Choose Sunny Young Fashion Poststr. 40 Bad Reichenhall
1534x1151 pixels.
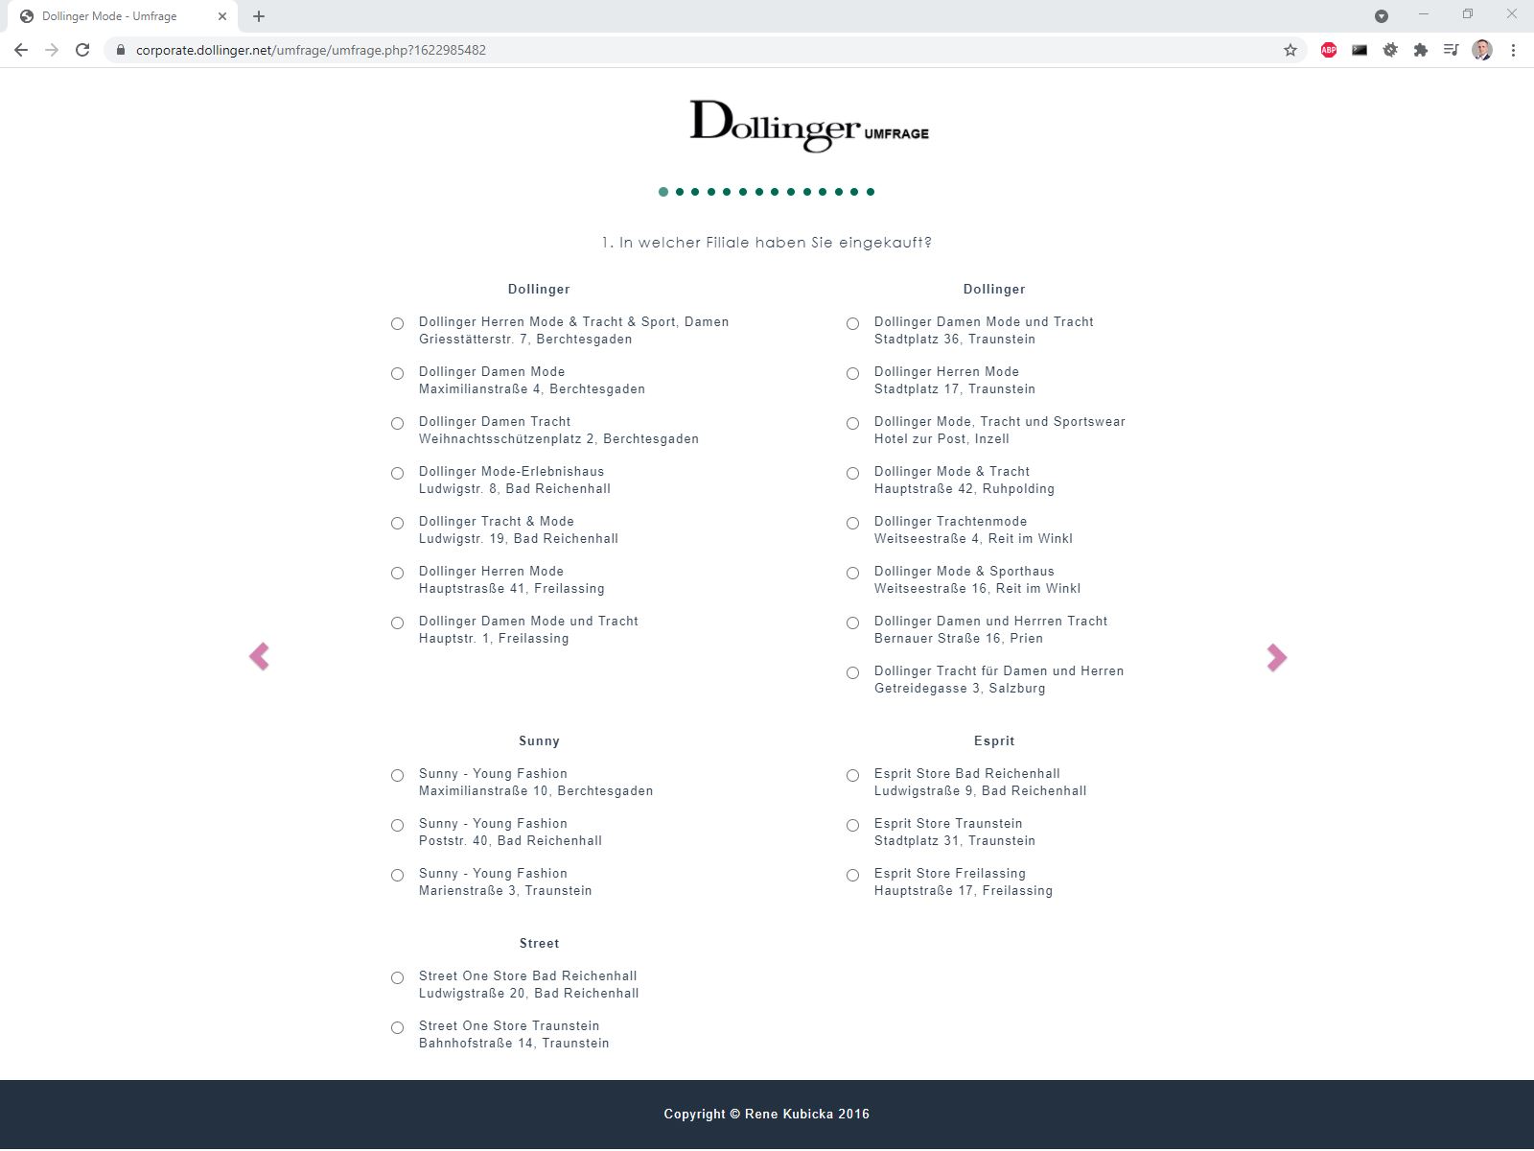[x=397, y=826]
